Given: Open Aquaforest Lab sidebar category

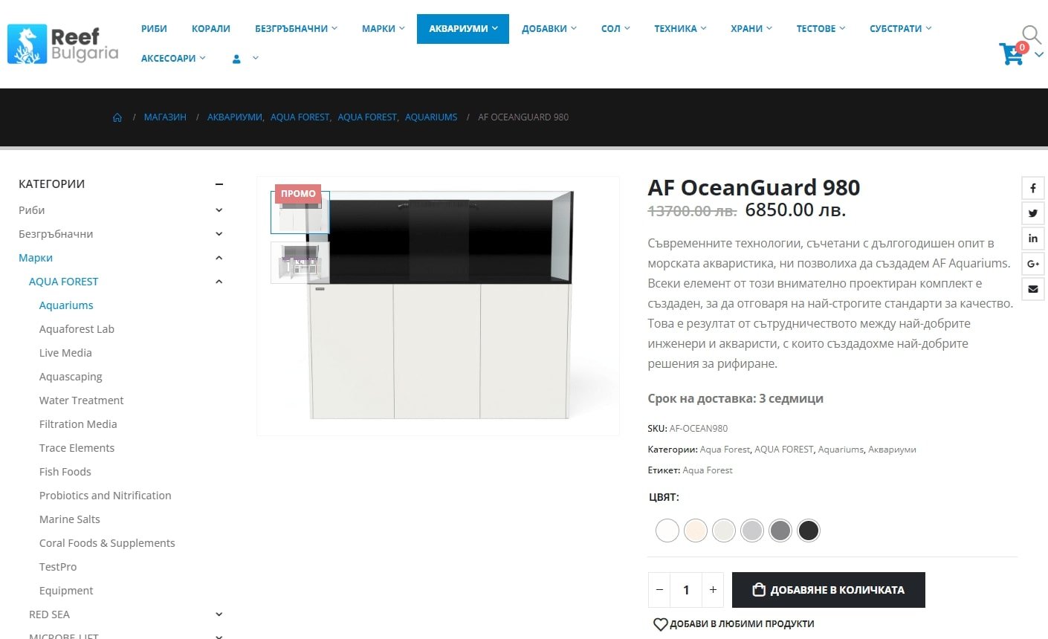Looking at the screenshot, I should pyautogui.click(x=77, y=329).
